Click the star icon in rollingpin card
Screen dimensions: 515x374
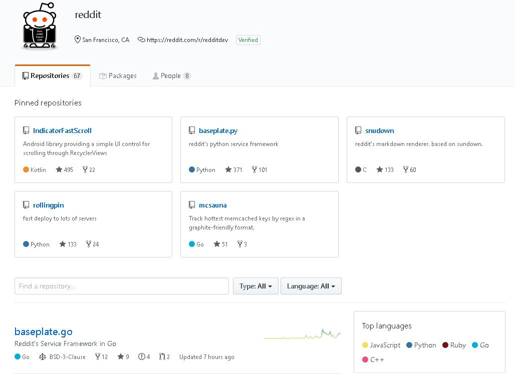63,244
